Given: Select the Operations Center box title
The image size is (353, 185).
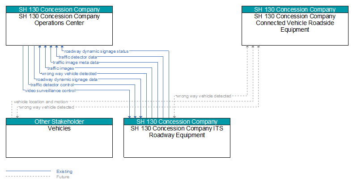Looking at the screenshot, I should tap(59, 20).
